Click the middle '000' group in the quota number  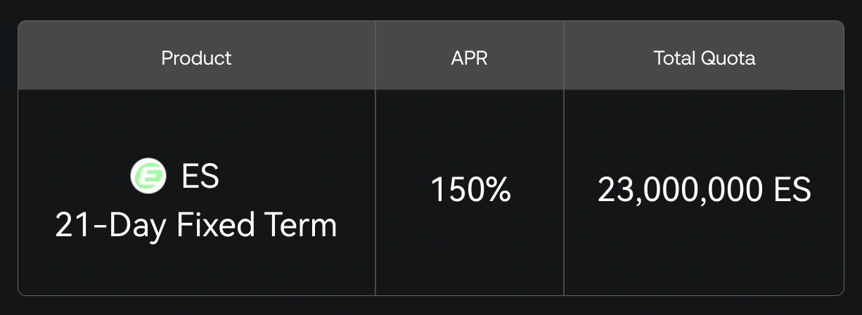coord(673,190)
